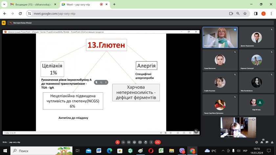Viewport: 276px width, 155px height.
Task: Switch УКР keyboard language
Action: click(x=245, y=151)
